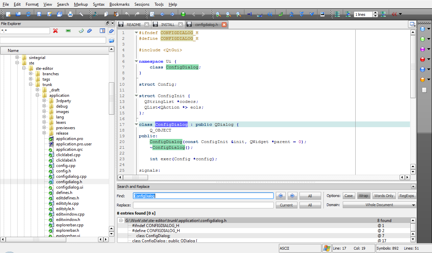This screenshot has width=432, height=253.
Task: Click the red ball marker
Action: coord(422,59)
